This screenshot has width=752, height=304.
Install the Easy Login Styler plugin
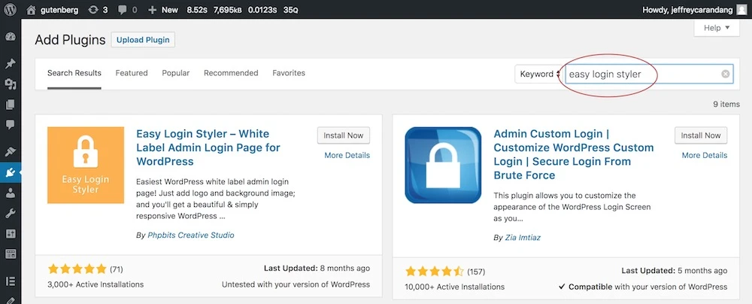pos(344,135)
